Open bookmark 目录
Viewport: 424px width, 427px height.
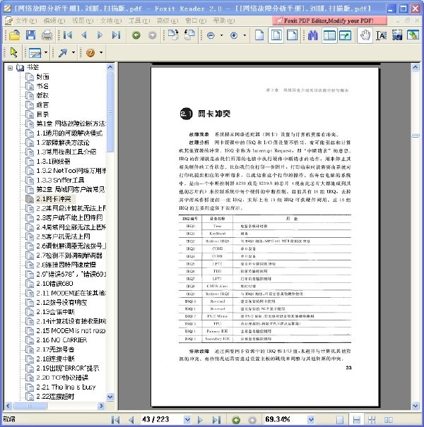42,114
